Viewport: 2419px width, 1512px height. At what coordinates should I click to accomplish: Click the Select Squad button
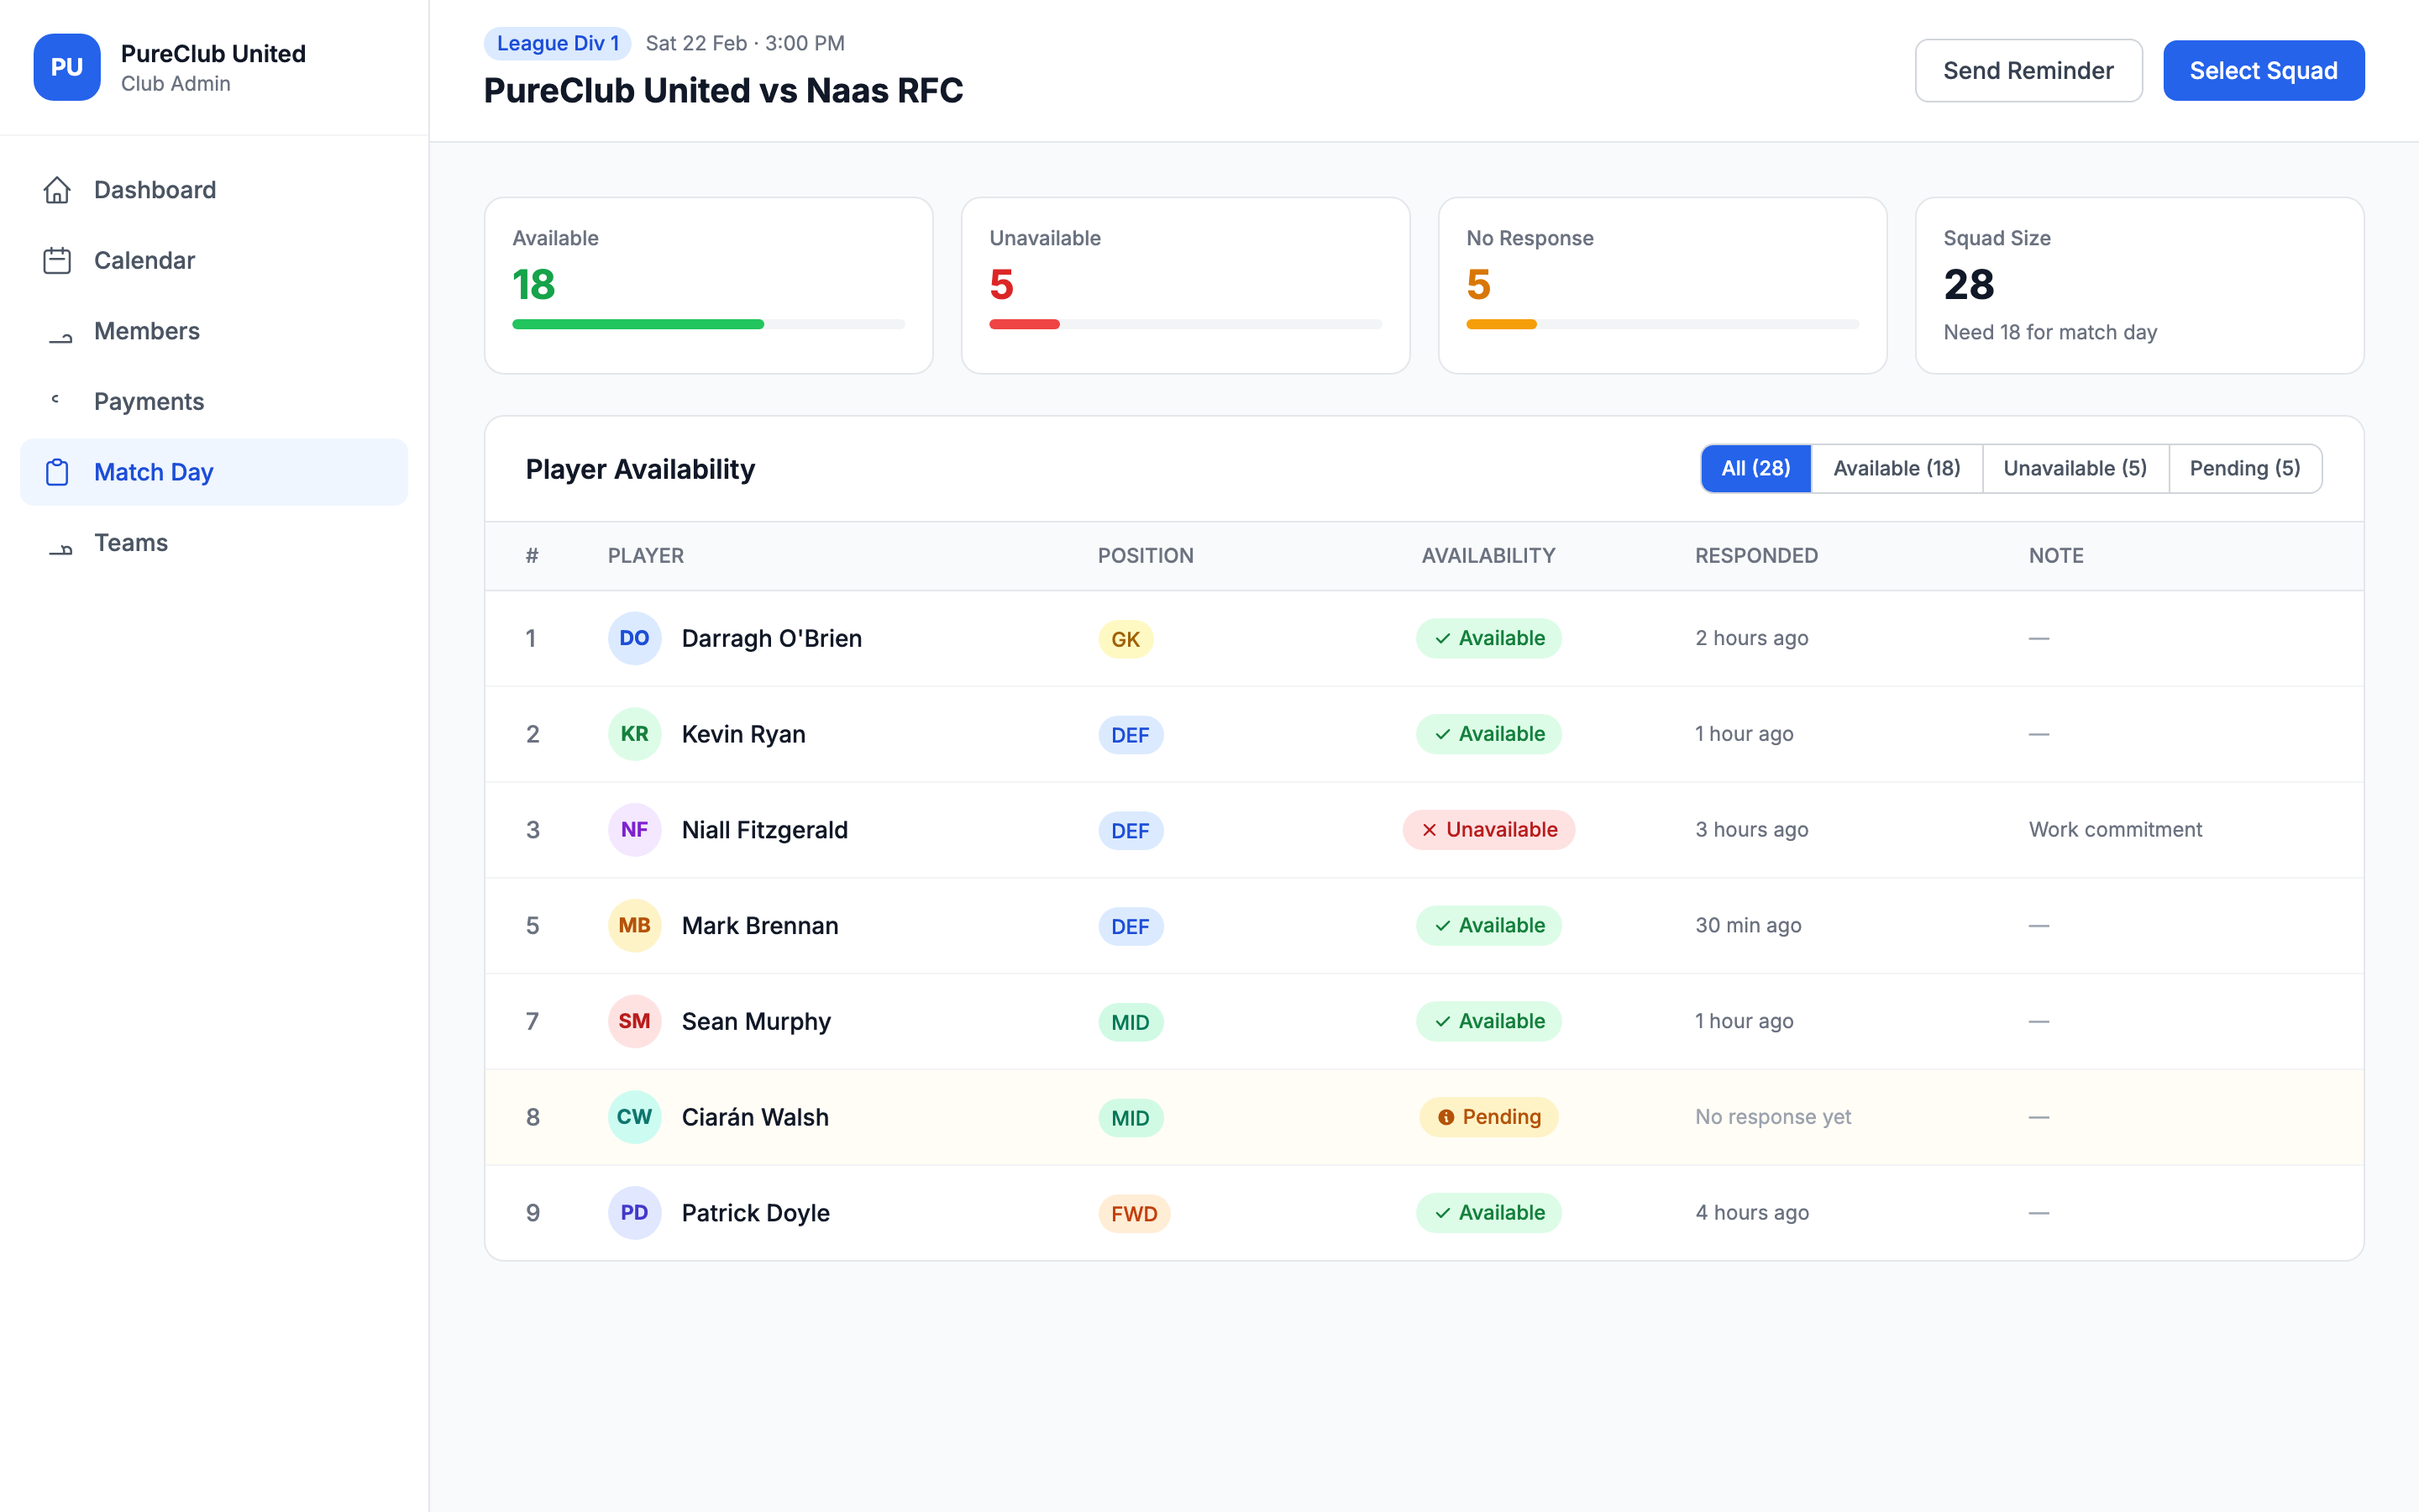point(2263,71)
